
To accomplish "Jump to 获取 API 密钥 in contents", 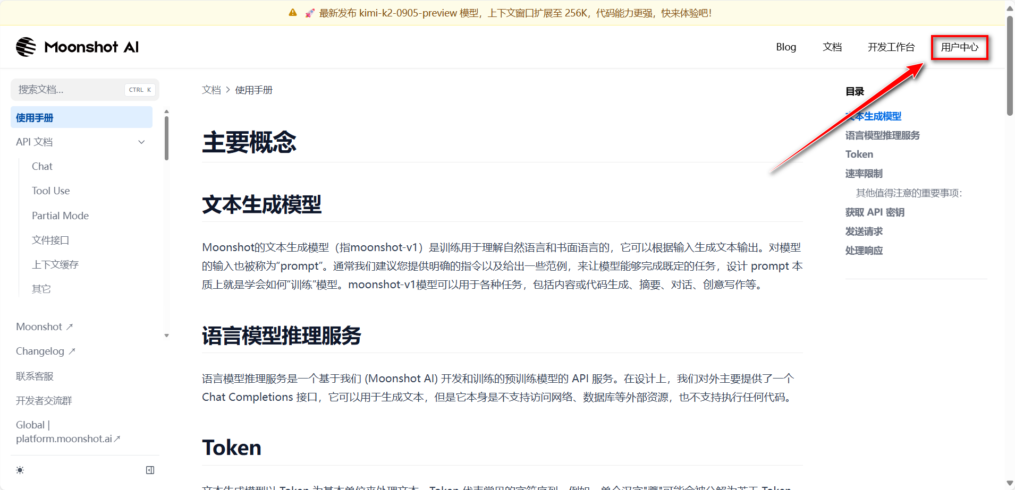I will pos(875,212).
